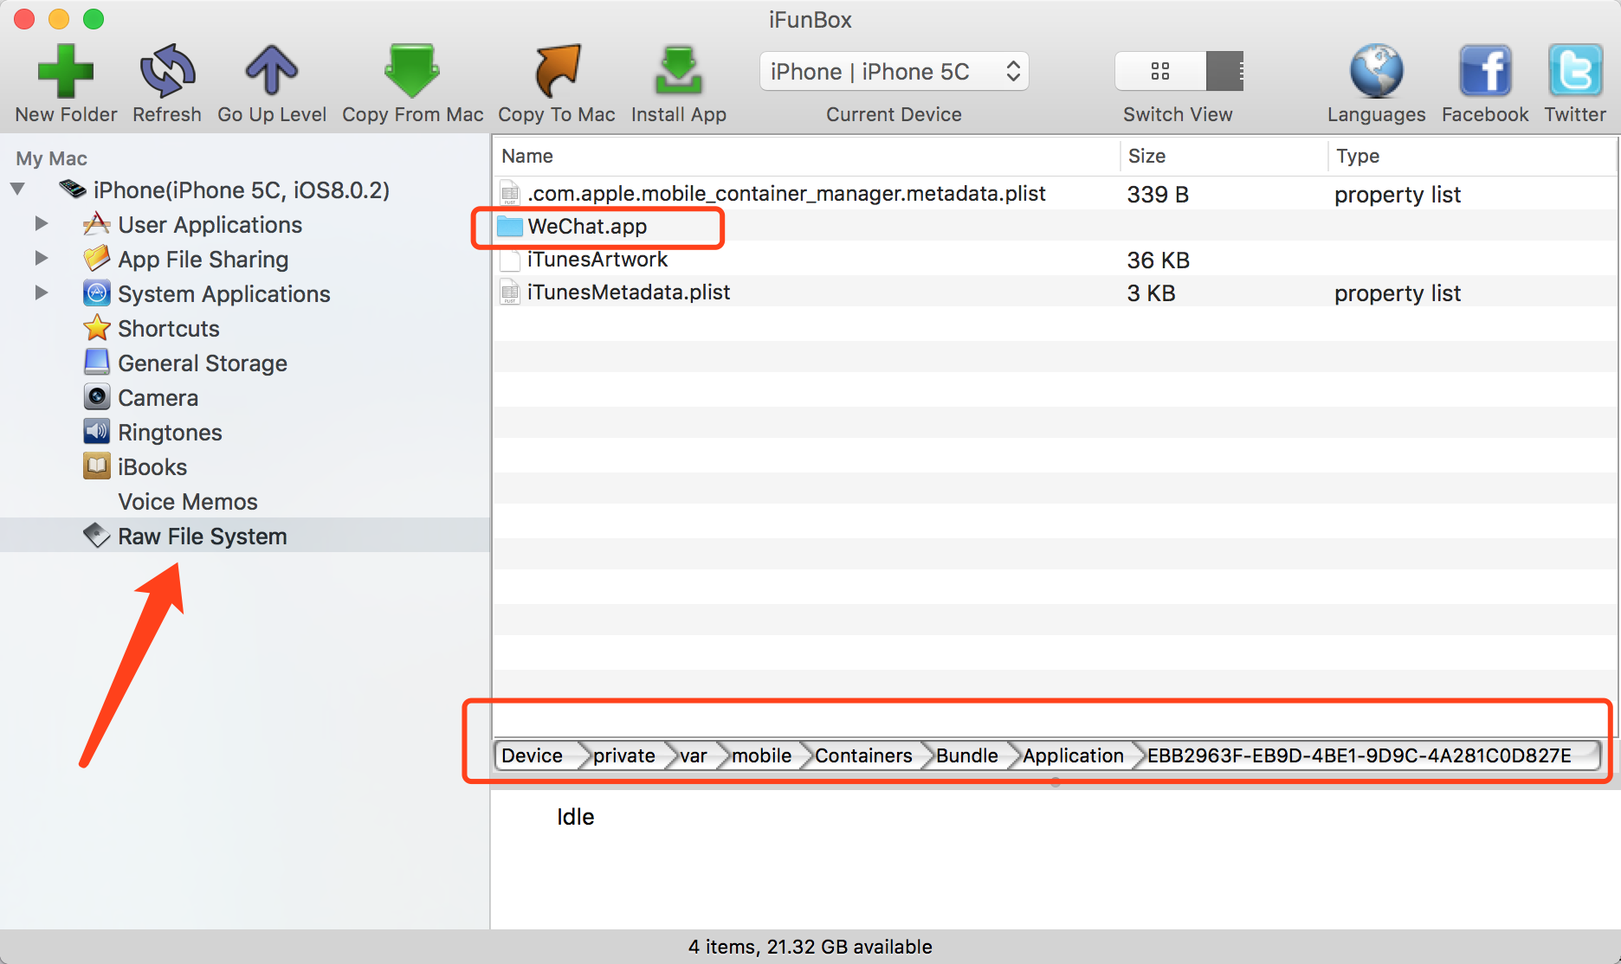Click Bundle in the path bar
Viewport: 1621px width, 964px height.
[x=966, y=755]
